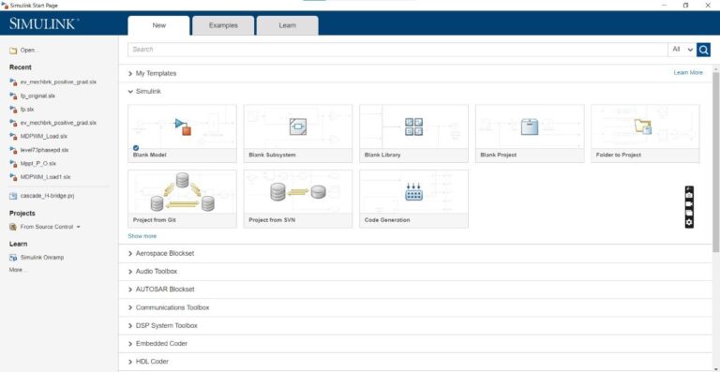This screenshot has width=720, height=372.
Task: Select the Blank Subsystem icon
Action: point(298,126)
